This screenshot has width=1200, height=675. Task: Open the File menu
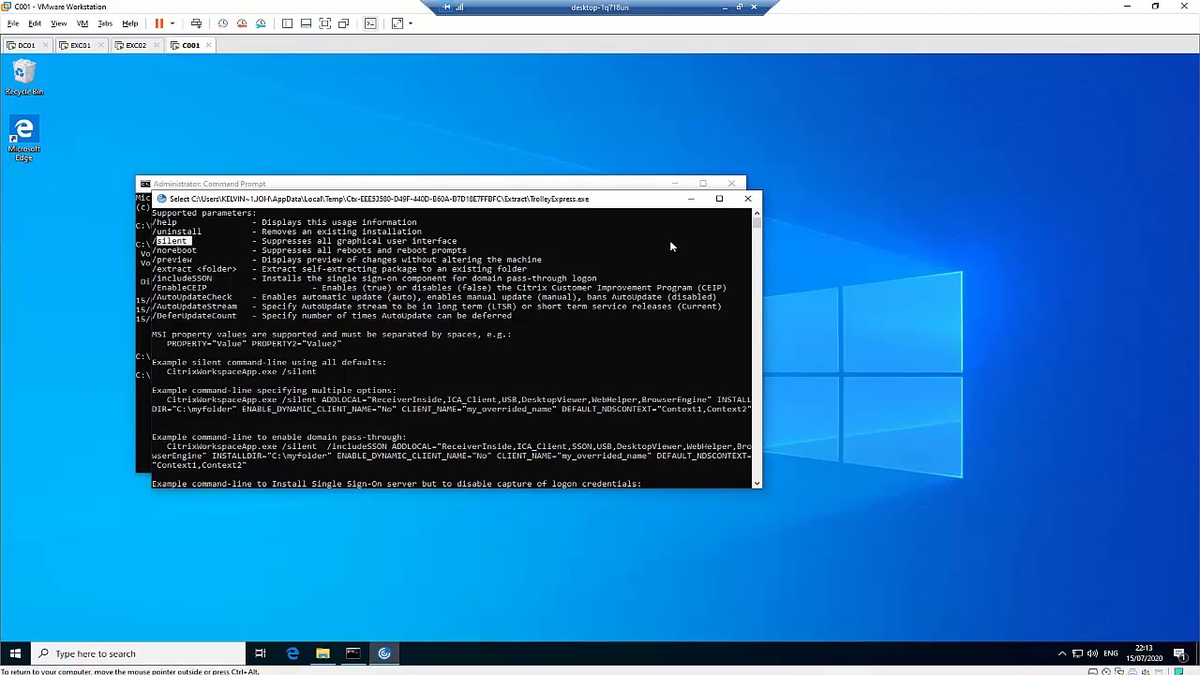(13, 23)
